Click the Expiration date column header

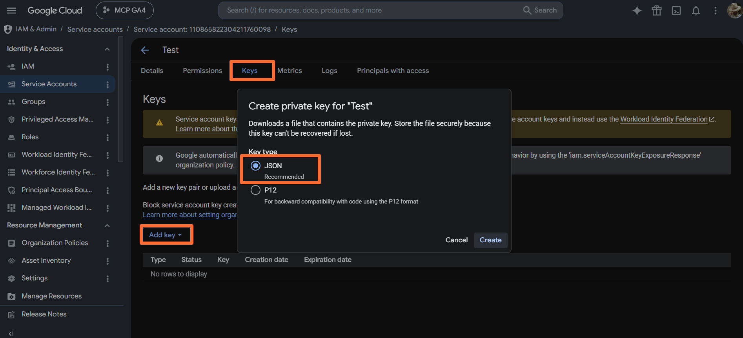coord(328,260)
